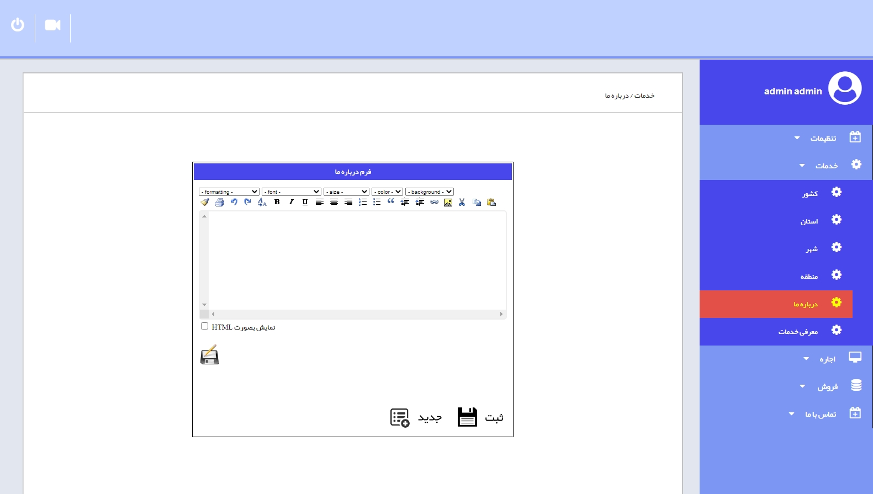
Task: Open the formatting dropdown
Action: pos(229,192)
